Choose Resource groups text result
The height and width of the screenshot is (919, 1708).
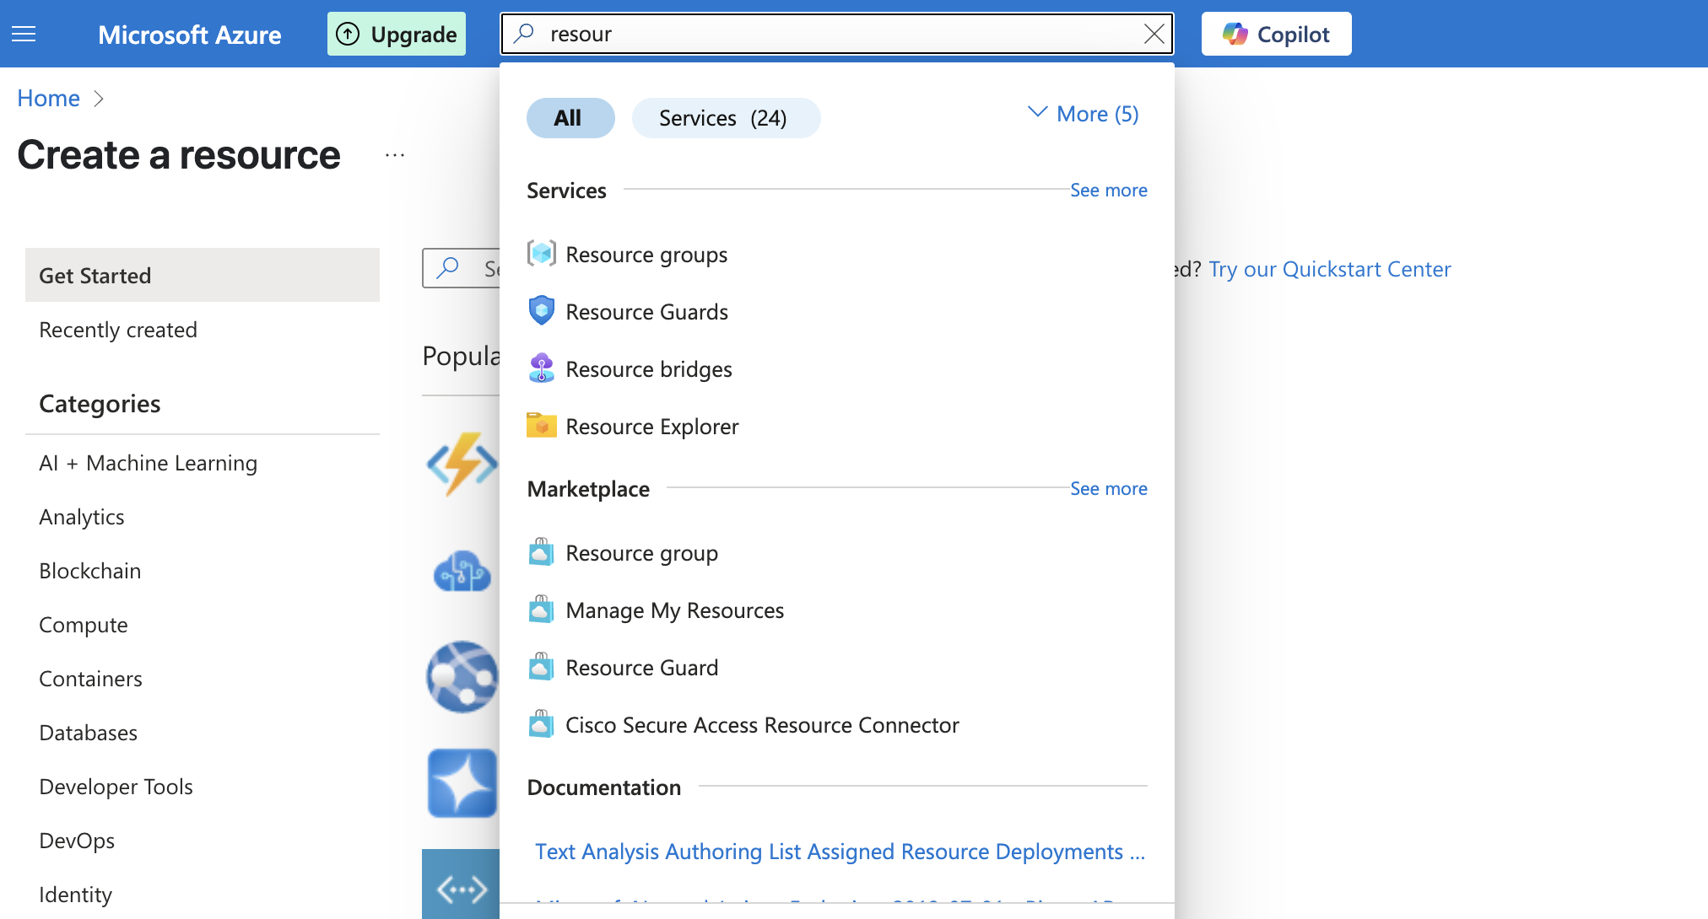(x=646, y=255)
